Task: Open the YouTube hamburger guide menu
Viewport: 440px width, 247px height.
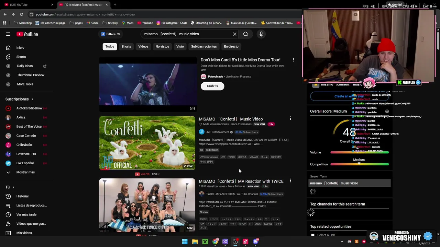Action: [x=8, y=34]
